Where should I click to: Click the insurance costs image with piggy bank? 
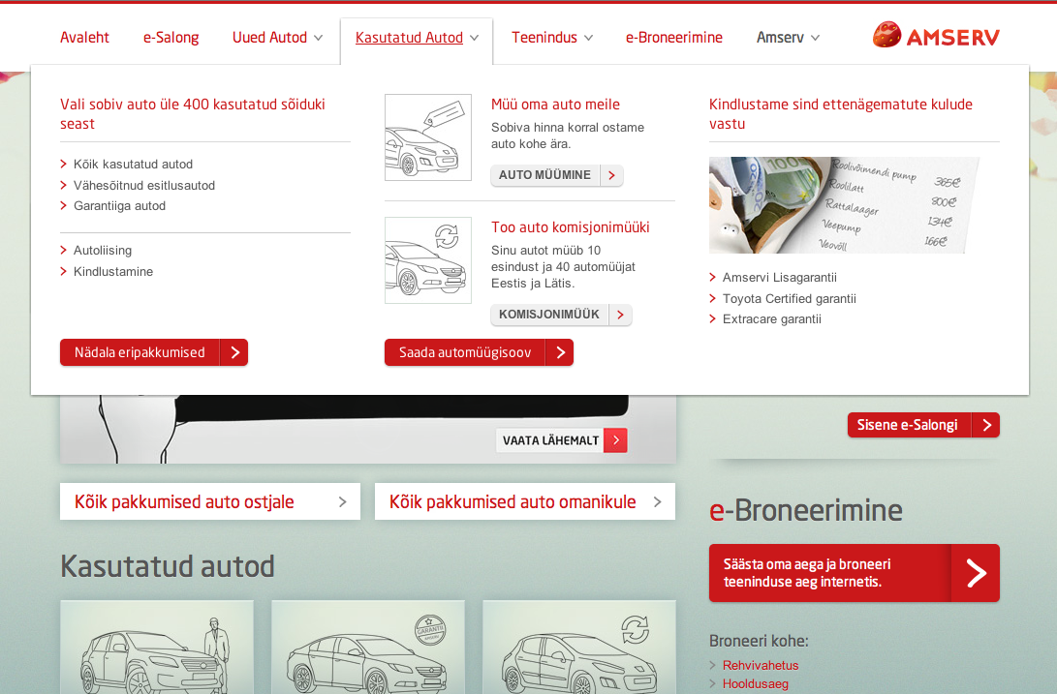(843, 205)
